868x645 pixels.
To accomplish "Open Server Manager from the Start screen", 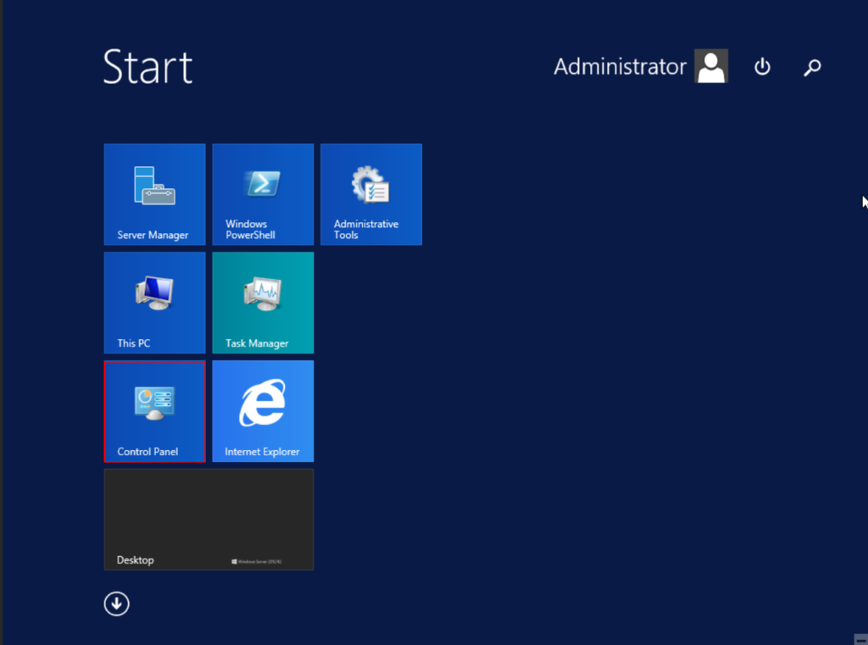I will (154, 194).
